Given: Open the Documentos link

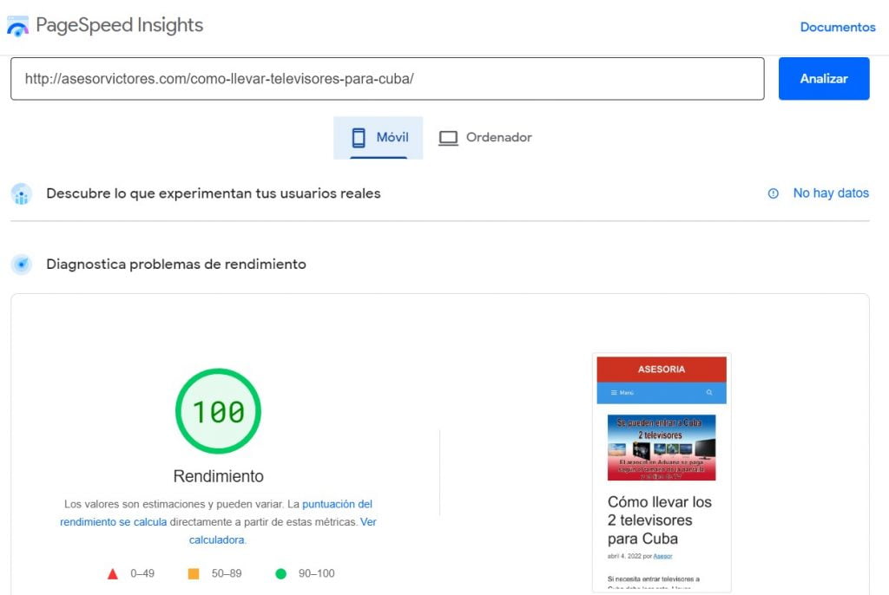Looking at the screenshot, I should click(x=837, y=27).
